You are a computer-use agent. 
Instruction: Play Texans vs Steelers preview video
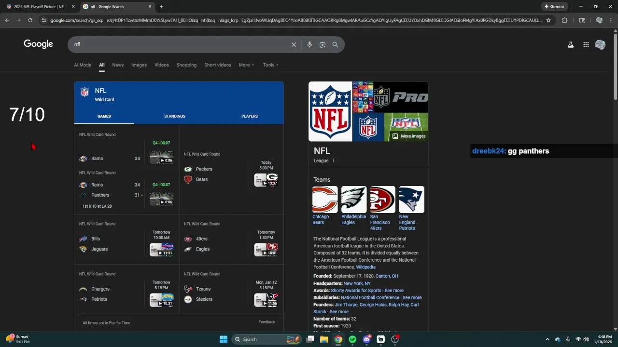click(x=266, y=300)
